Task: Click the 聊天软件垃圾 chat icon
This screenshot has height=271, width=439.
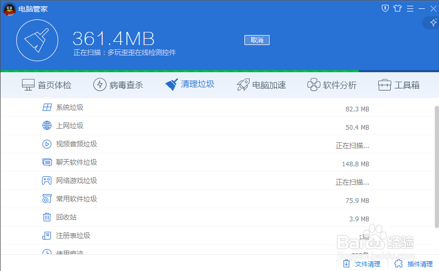Action: point(47,162)
